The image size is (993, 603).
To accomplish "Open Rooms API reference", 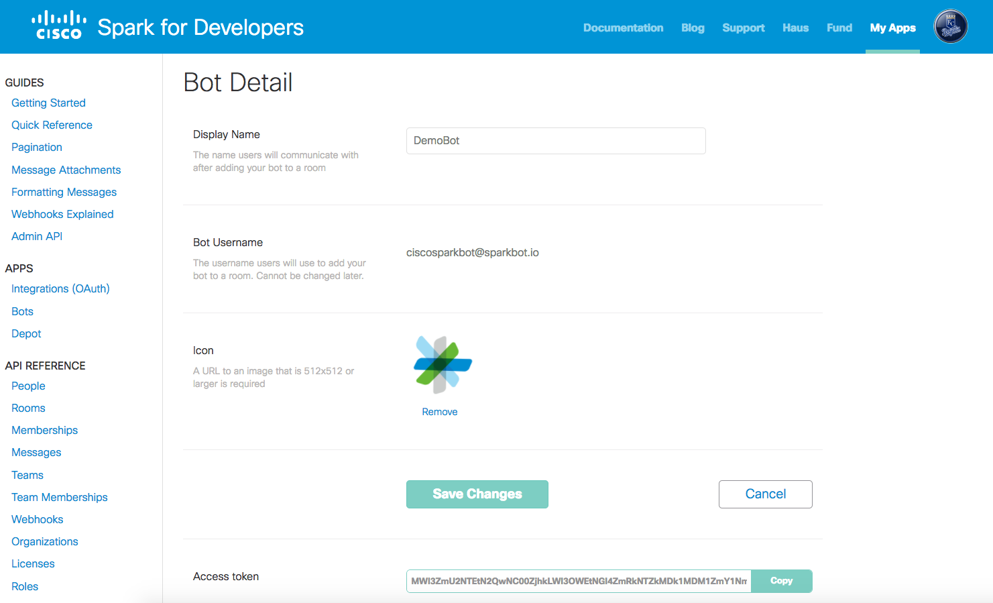I will coord(28,408).
